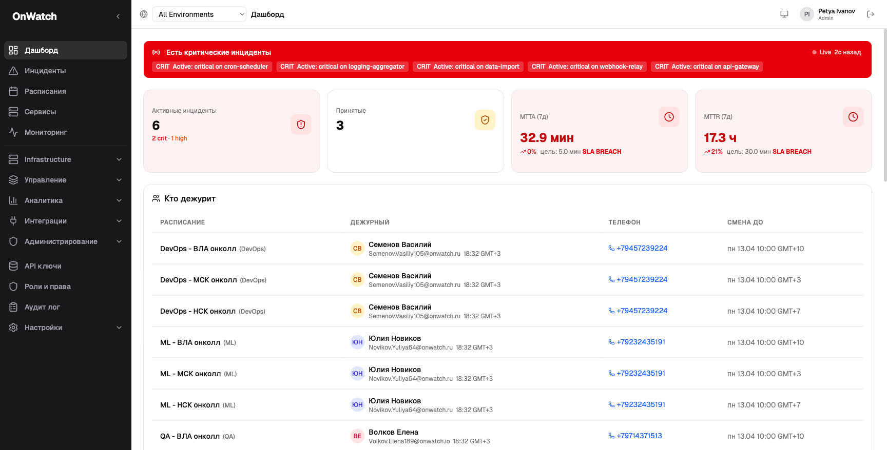Open the Инциденты page from the sidebar
887x450 pixels.
[x=66, y=71]
